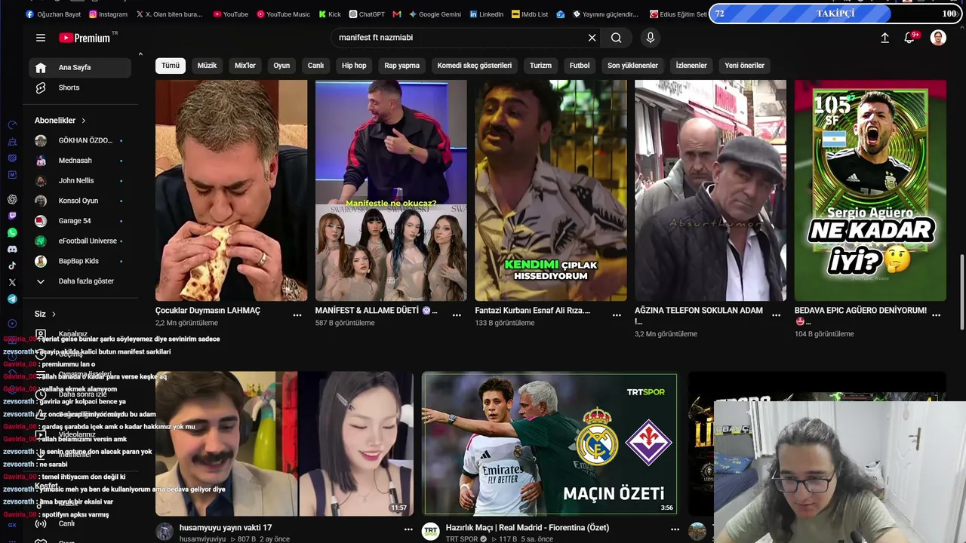The width and height of the screenshot is (966, 543).
Task: Open the upload/create video icon
Action: [885, 38]
